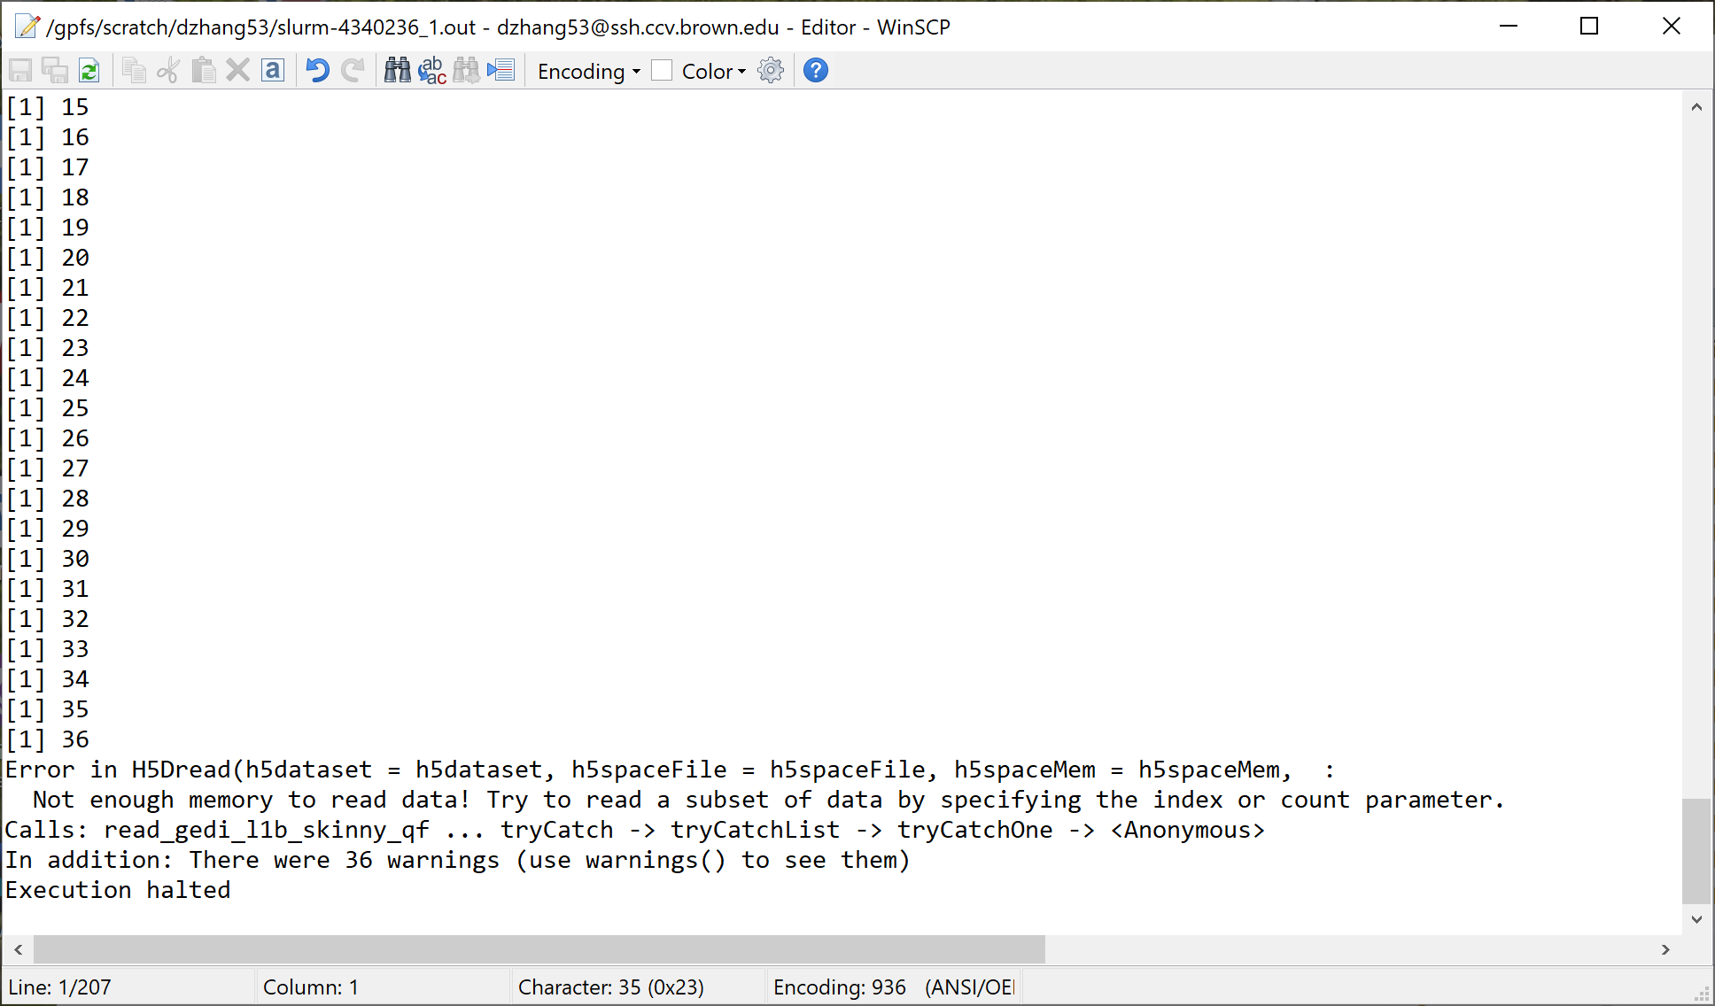This screenshot has height=1006, width=1715.
Task: Open the Color scheme dropdown
Action: click(x=709, y=71)
